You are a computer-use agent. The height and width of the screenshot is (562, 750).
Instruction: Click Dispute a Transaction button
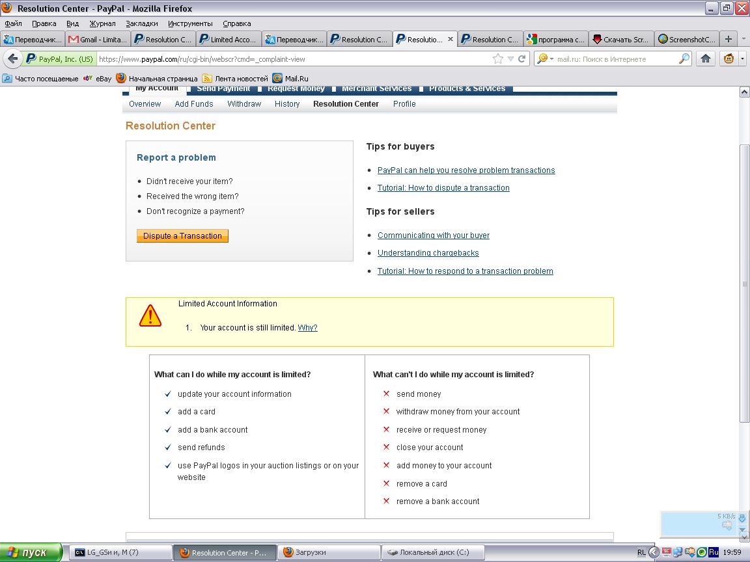(182, 235)
